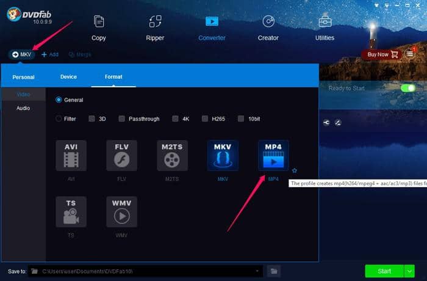Select the AVI format icon

coord(71,156)
